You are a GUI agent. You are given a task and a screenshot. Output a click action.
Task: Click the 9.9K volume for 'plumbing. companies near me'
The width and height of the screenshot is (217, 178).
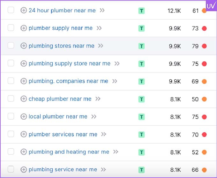click(x=175, y=81)
